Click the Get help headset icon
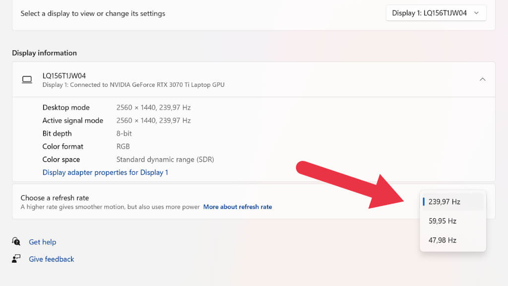Image resolution: width=508 pixels, height=286 pixels. 16,242
